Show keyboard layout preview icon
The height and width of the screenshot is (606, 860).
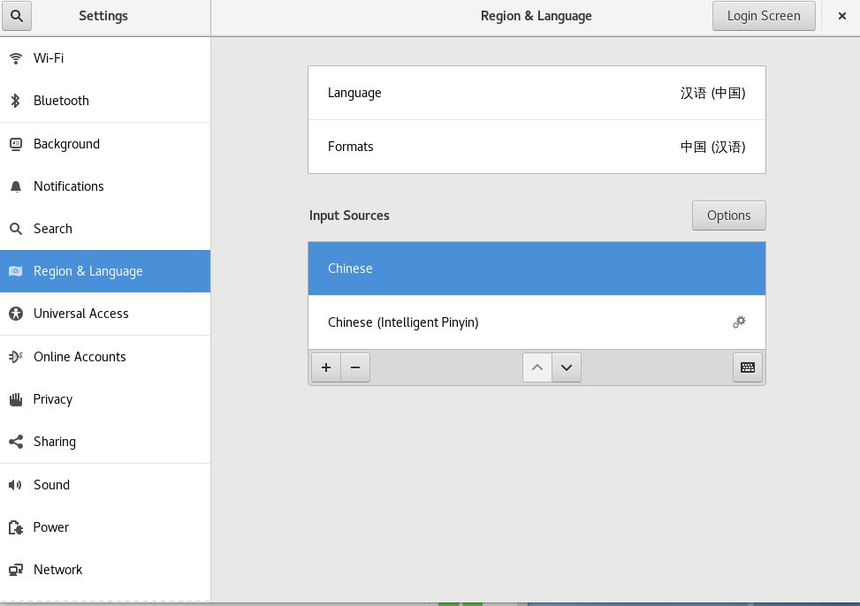(748, 367)
